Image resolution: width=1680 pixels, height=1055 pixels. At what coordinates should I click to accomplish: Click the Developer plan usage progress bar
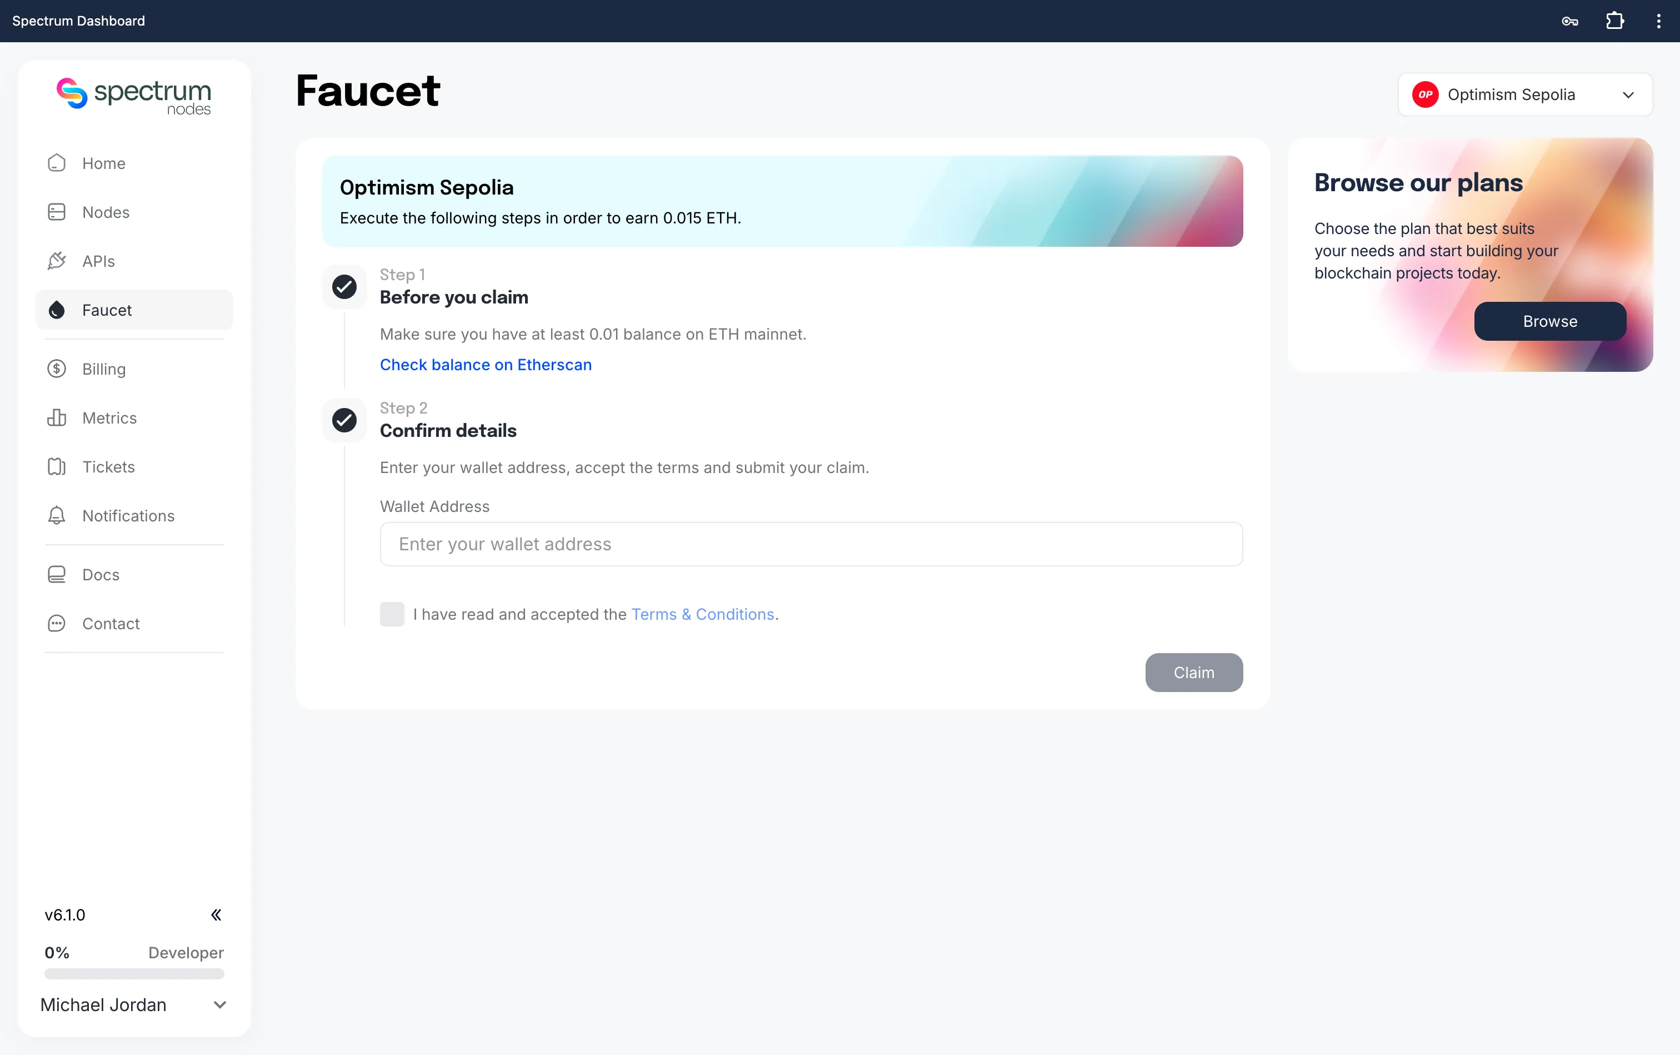(x=134, y=973)
